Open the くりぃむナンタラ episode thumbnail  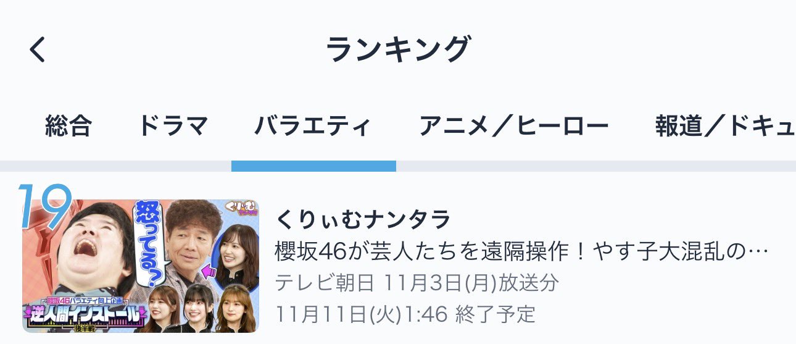[141, 266]
